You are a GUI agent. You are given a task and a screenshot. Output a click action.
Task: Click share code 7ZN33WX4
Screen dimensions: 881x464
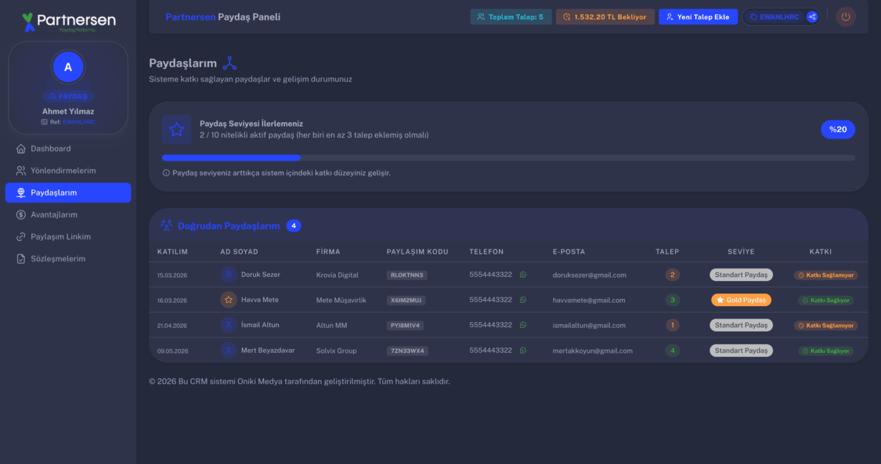pyautogui.click(x=407, y=351)
